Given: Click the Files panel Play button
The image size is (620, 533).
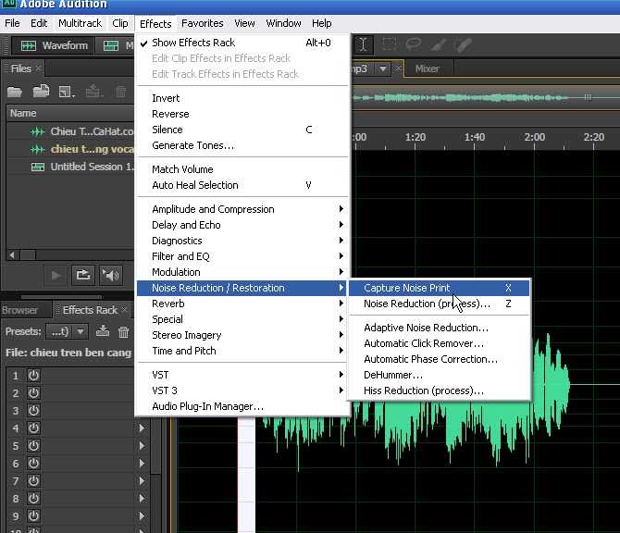Looking at the screenshot, I should pyautogui.click(x=56, y=275).
